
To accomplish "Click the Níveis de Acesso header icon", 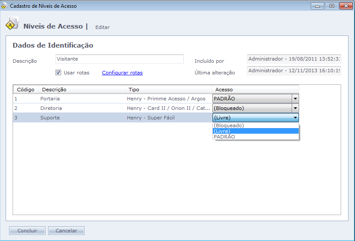I will (12, 24).
